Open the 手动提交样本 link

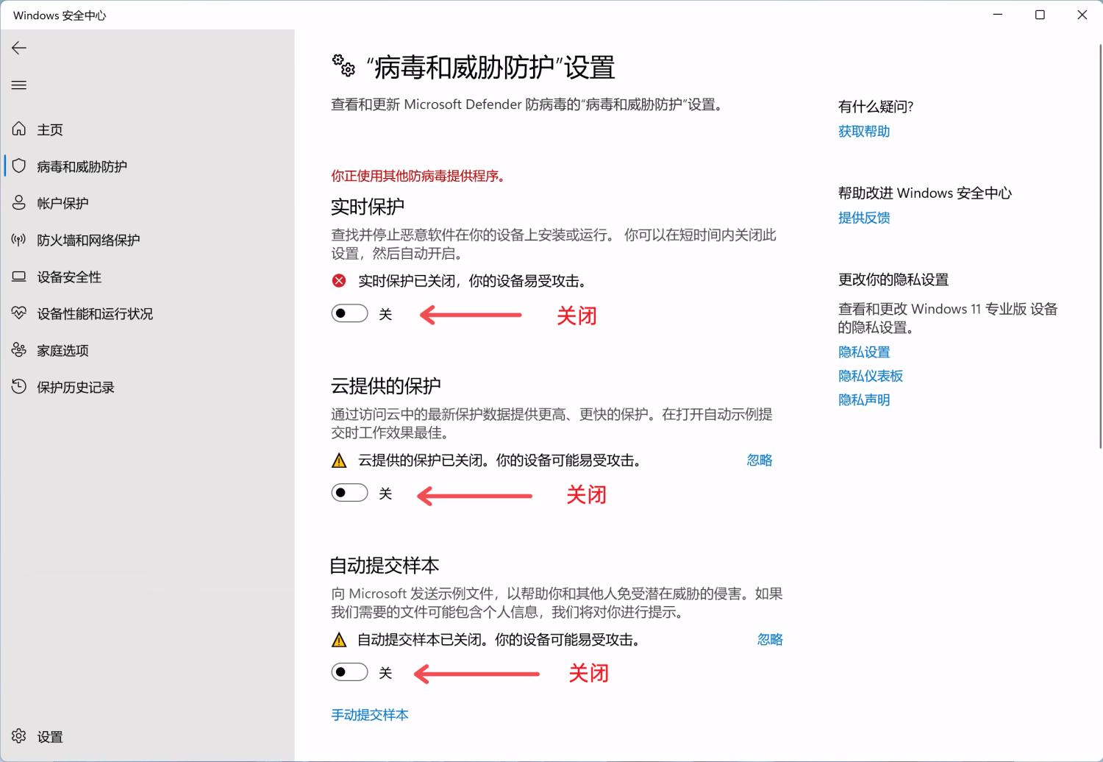click(370, 715)
